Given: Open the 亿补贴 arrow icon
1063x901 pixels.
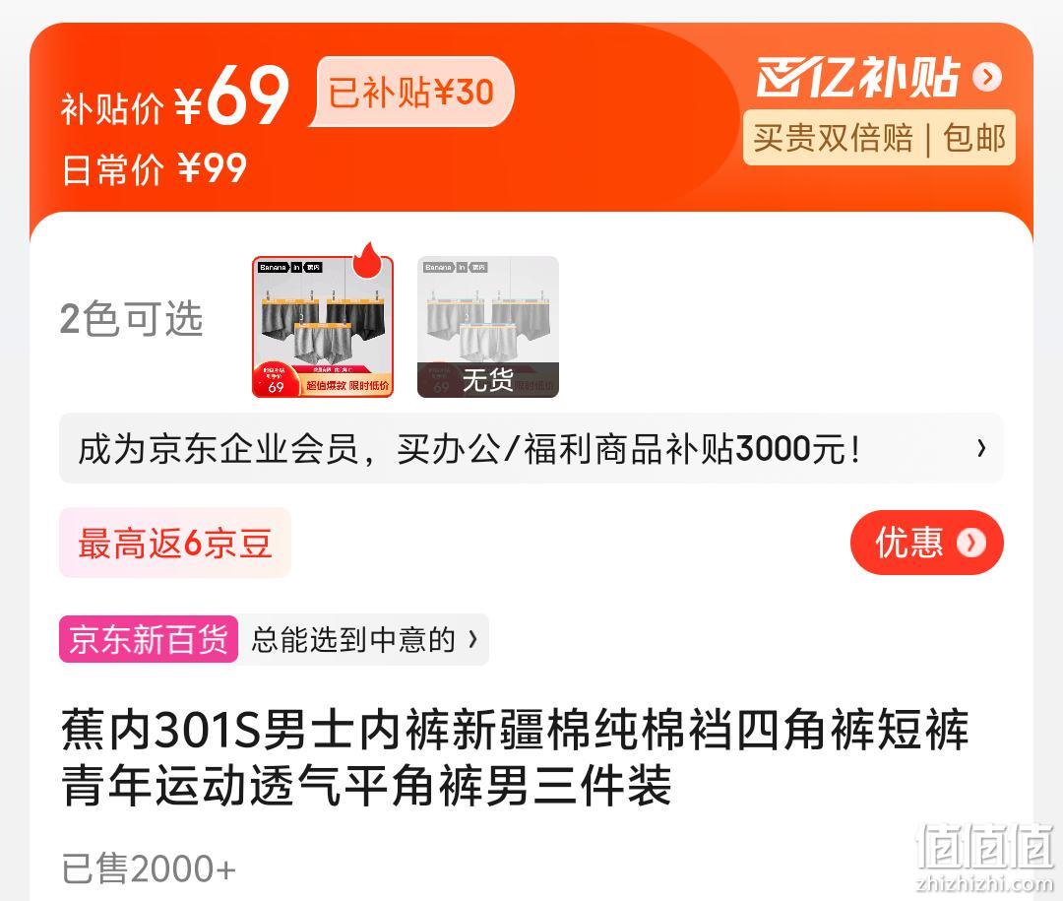Looking at the screenshot, I should (987, 77).
